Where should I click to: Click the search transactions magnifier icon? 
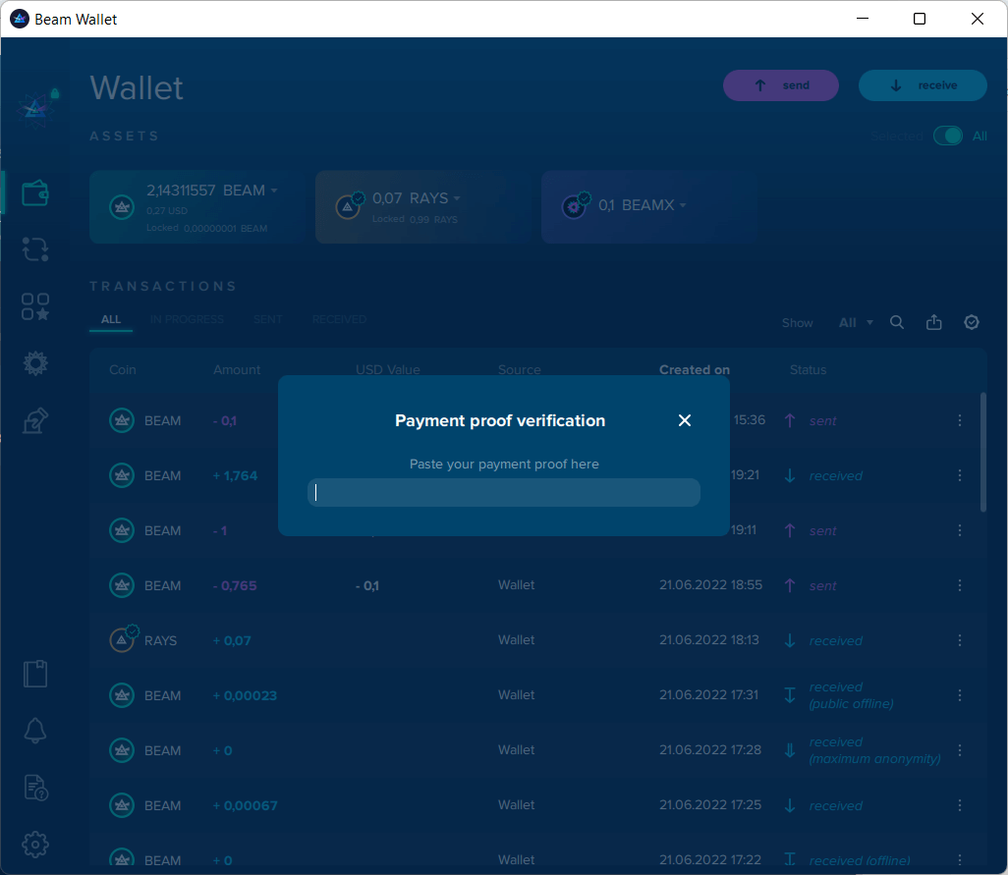(897, 322)
